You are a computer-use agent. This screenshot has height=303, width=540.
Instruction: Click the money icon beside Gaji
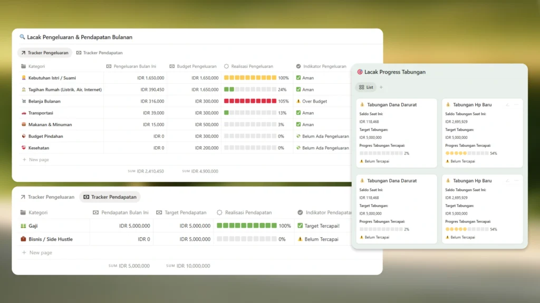[x=23, y=226]
